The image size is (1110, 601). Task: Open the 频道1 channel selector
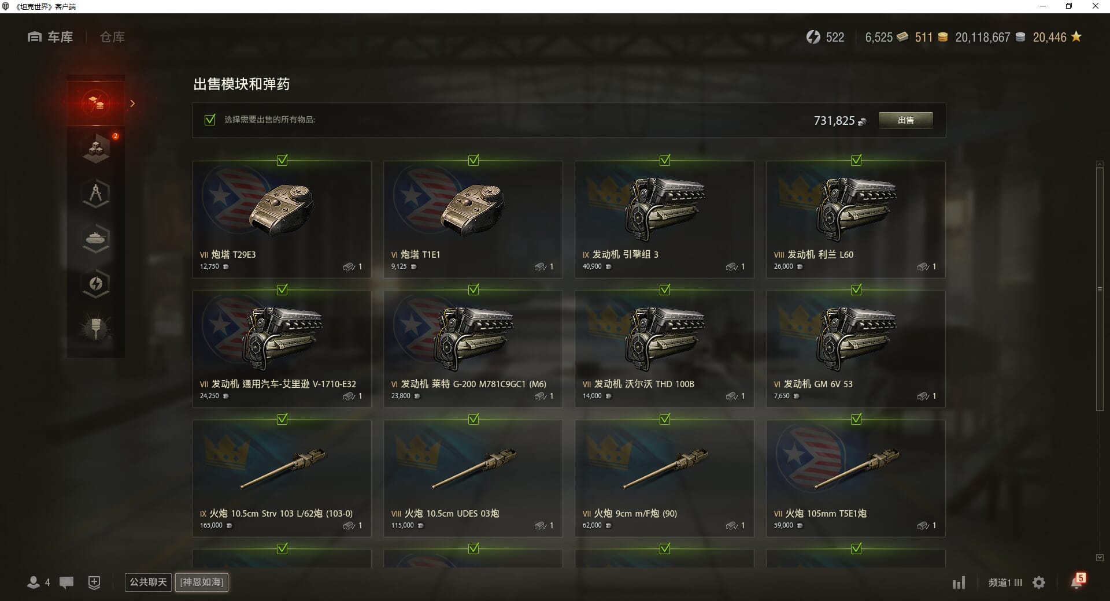[x=1005, y=583]
